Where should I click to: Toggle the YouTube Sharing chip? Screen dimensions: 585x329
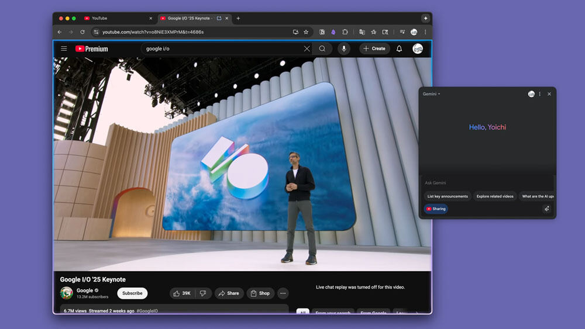[x=436, y=209]
